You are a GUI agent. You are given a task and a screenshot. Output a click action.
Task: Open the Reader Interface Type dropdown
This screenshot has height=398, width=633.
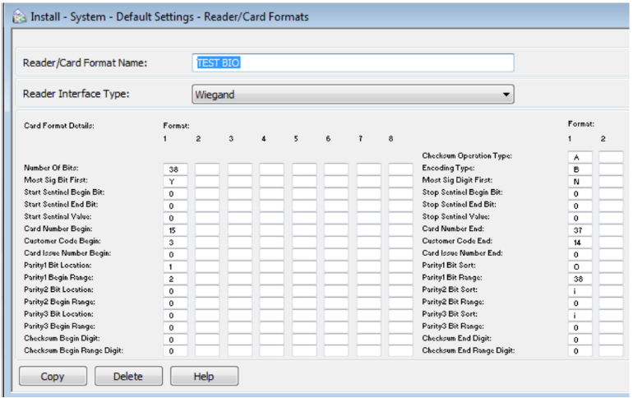pos(353,95)
